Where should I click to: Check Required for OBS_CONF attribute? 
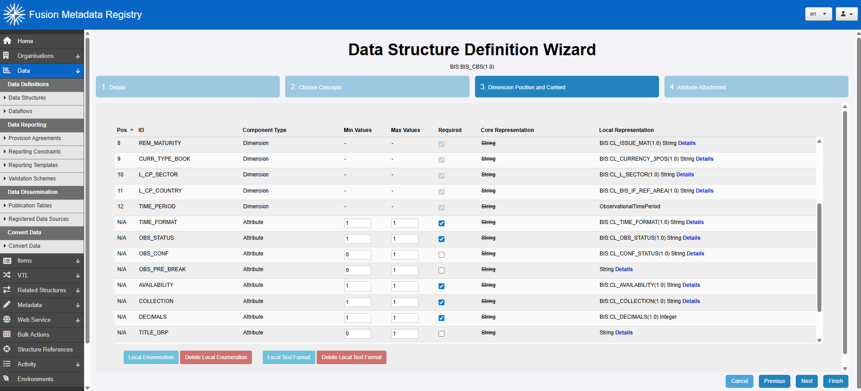(x=441, y=255)
